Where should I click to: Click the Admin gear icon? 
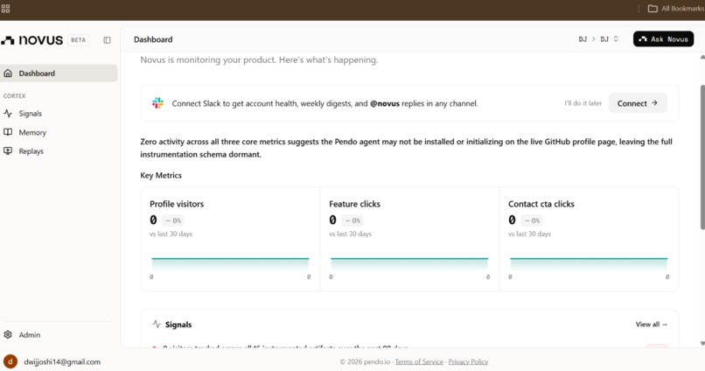click(x=8, y=334)
